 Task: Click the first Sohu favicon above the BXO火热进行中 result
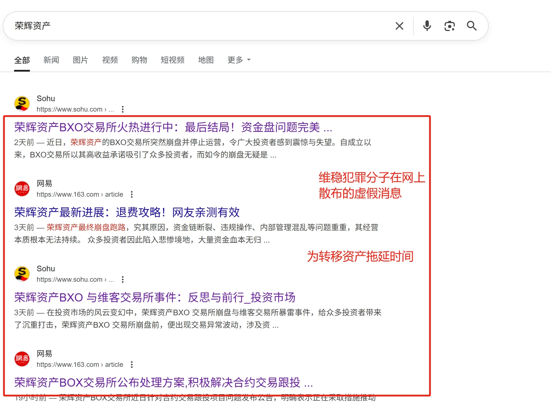click(22, 104)
